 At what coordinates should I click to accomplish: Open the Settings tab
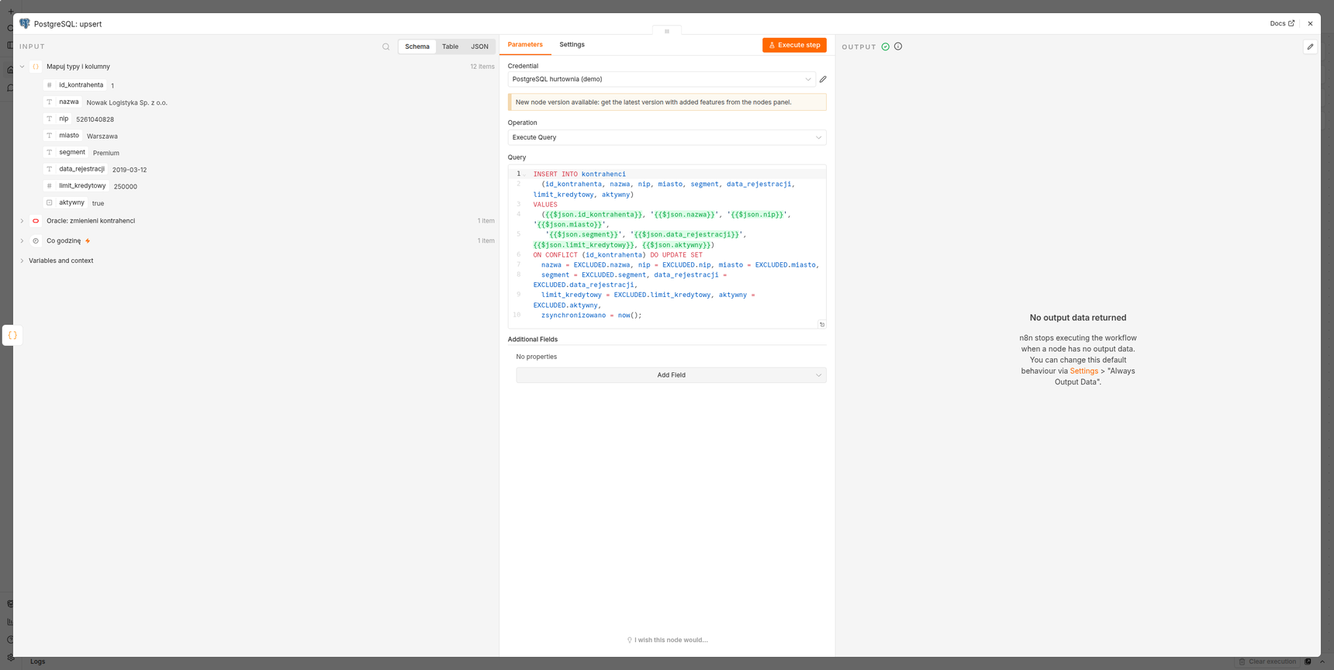pyautogui.click(x=572, y=45)
